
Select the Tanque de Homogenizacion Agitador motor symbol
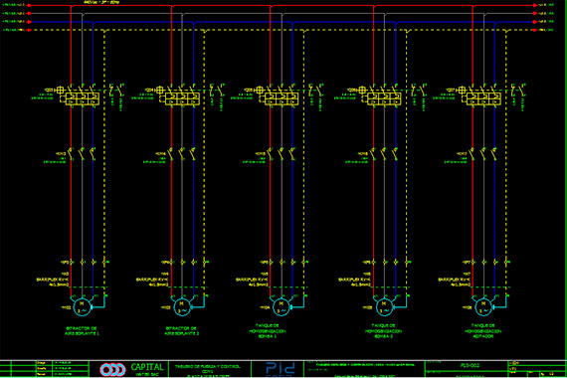point(483,306)
